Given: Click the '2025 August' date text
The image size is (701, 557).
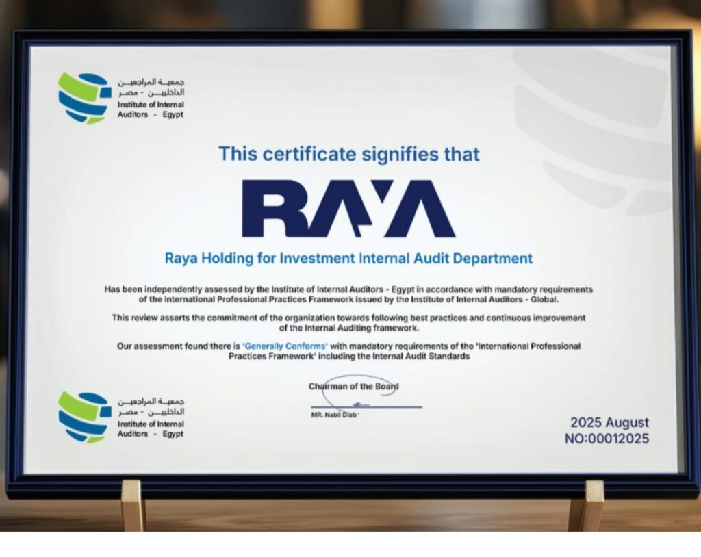Looking at the screenshot, I should [x=609, y=423].
